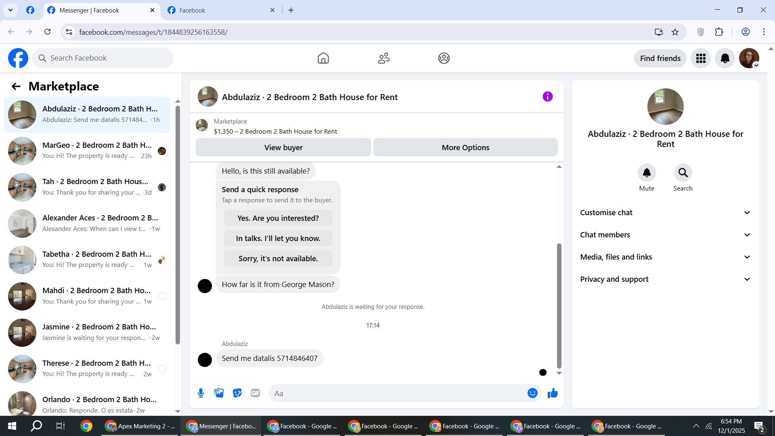775x436 pixels.
Task: Open Apex Marketing 2 taskbar window
Action: click(x=140, y=426)
